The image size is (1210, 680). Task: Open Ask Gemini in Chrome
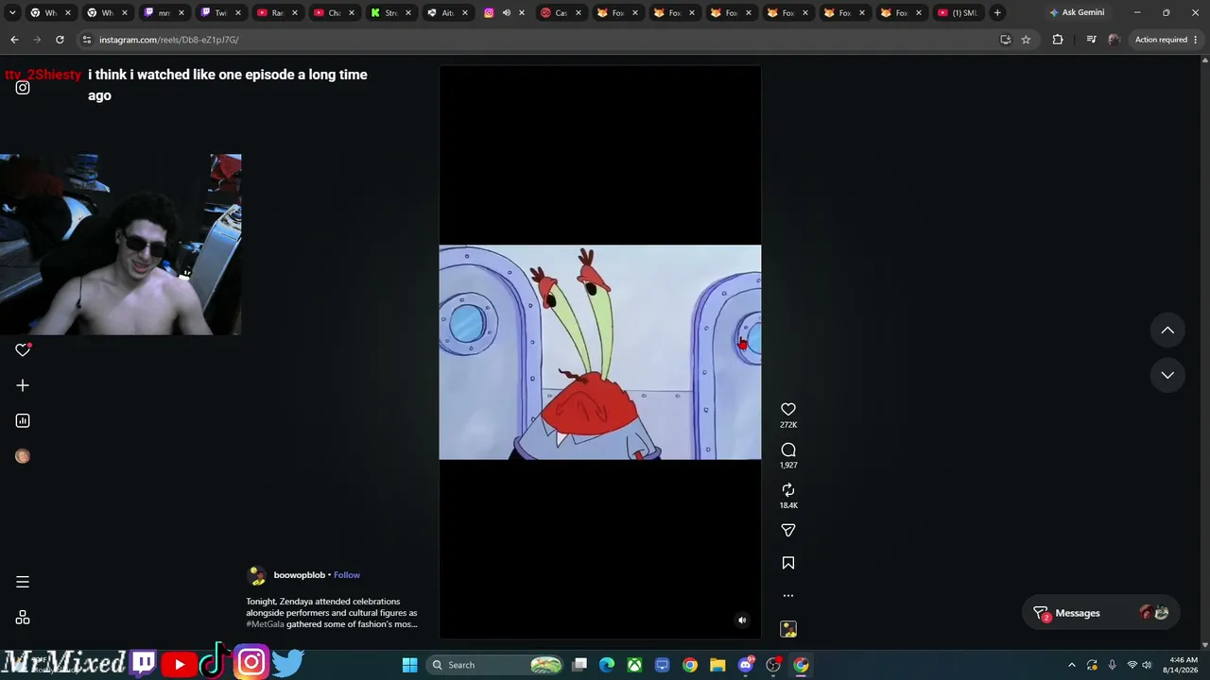tap(1077, 12)
